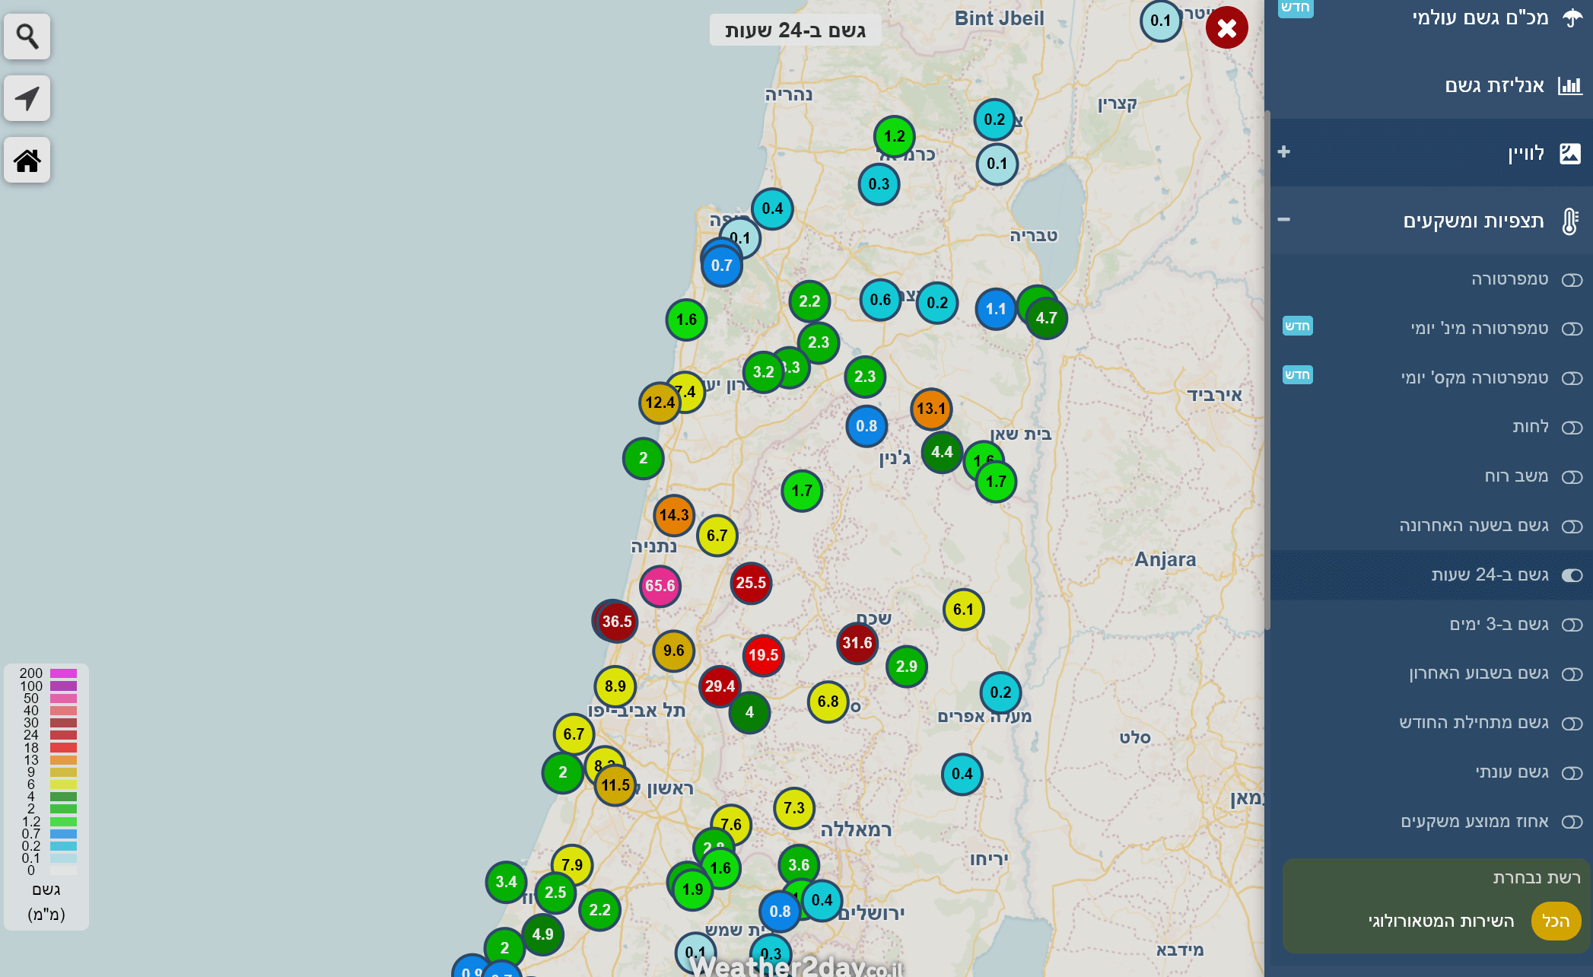1593x977 pixels.
Task: Disable the גשם ב-24 שעות toggle
Action: point(1572,575)
